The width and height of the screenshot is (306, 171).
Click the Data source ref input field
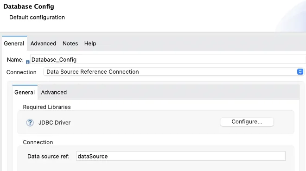[x=181, y=156]
